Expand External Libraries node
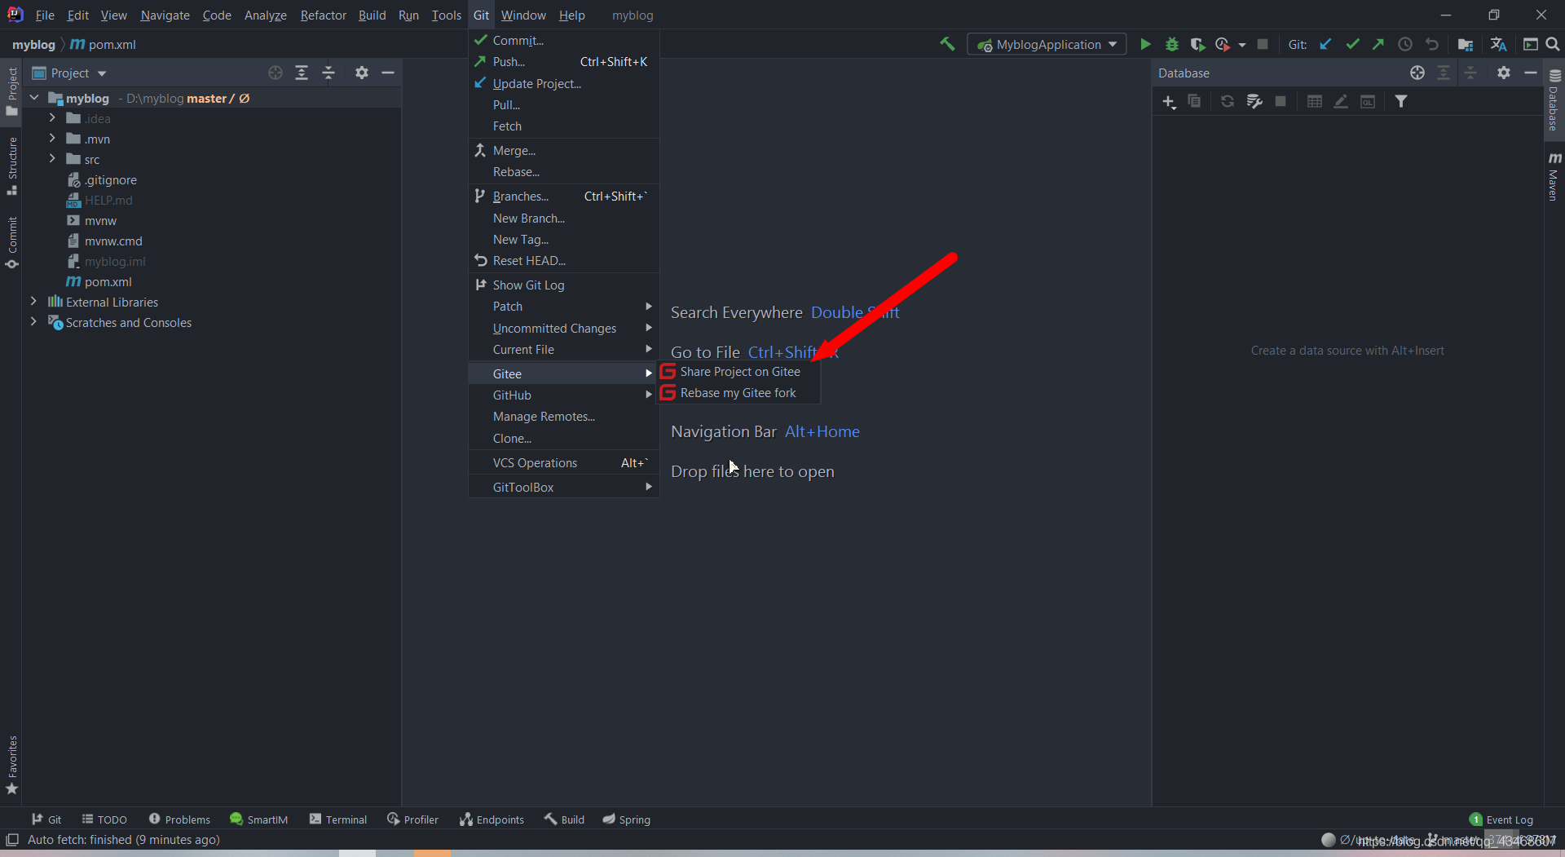The height and width of the screenshot is (857, 1565). pyautogui.click(x=33, y=302)
